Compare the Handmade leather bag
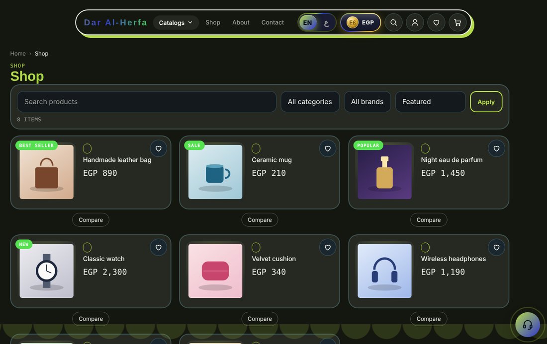Viewport: 547px width, 344px height. click(x=91, y=220)
